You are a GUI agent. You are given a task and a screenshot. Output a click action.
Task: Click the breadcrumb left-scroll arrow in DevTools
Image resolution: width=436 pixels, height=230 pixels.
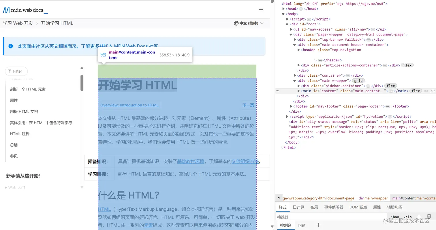pyautogui.click(x=279, y=198)
